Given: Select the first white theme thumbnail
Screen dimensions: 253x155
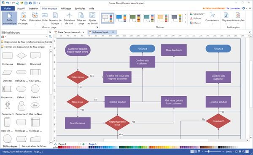Looking at the screenshot, I should point(108,18).
